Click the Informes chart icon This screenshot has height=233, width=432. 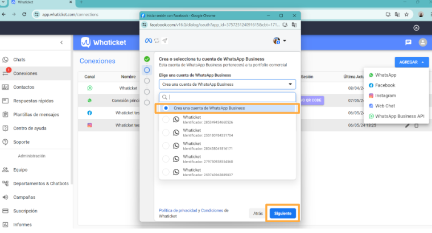click(5, 224)
